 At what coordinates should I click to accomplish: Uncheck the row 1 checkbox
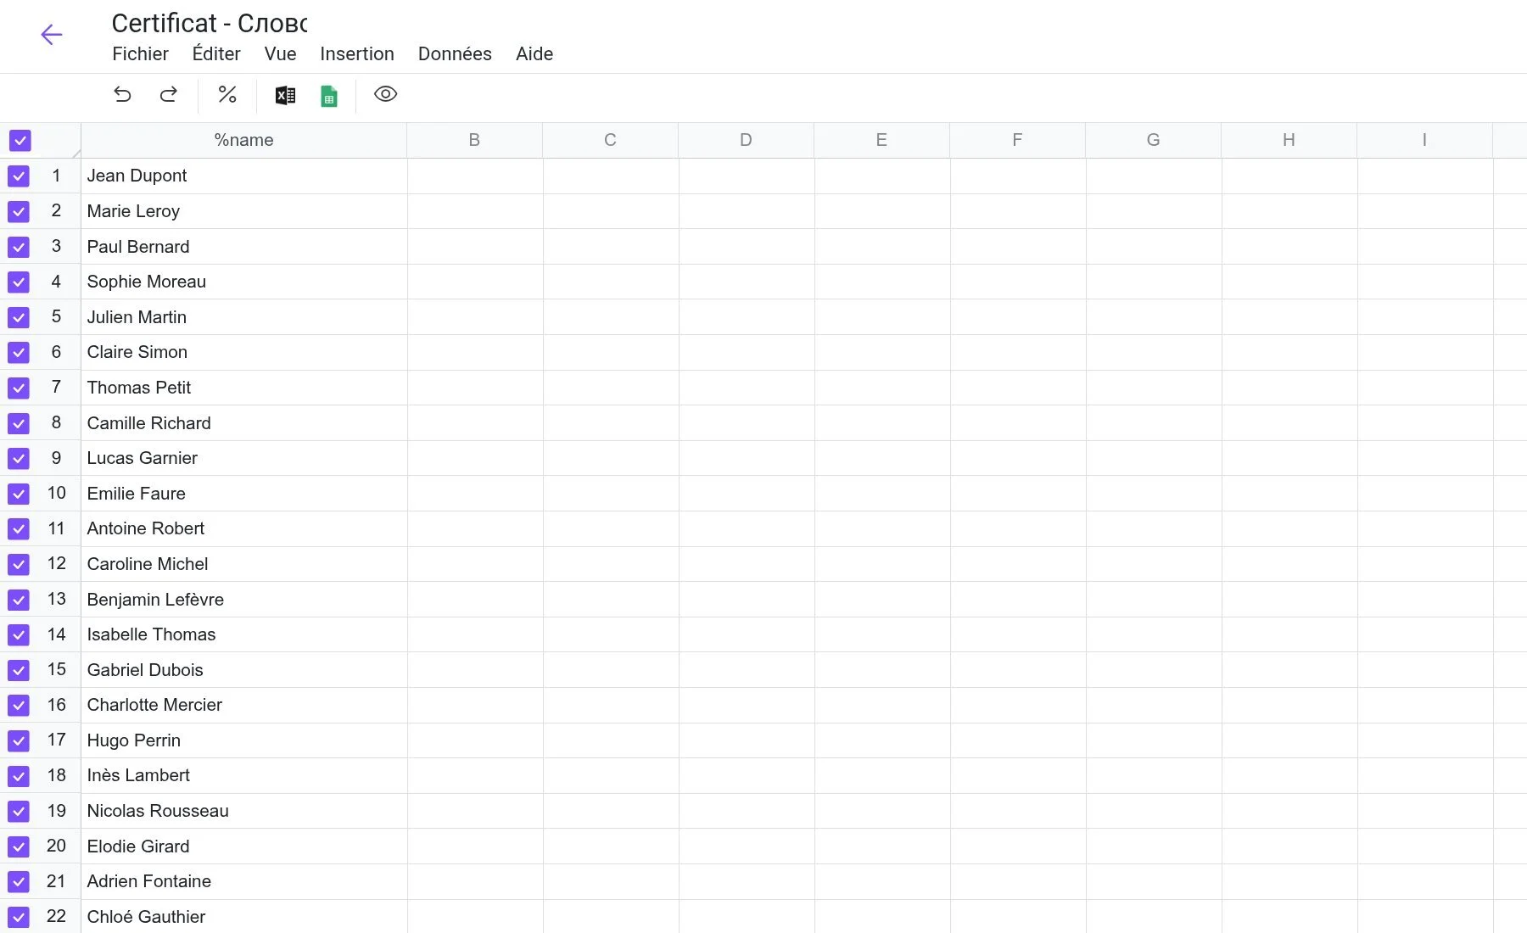(x=19, y=176)
